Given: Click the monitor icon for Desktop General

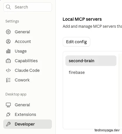Looking at the screenshot, I should click(8, 105).
